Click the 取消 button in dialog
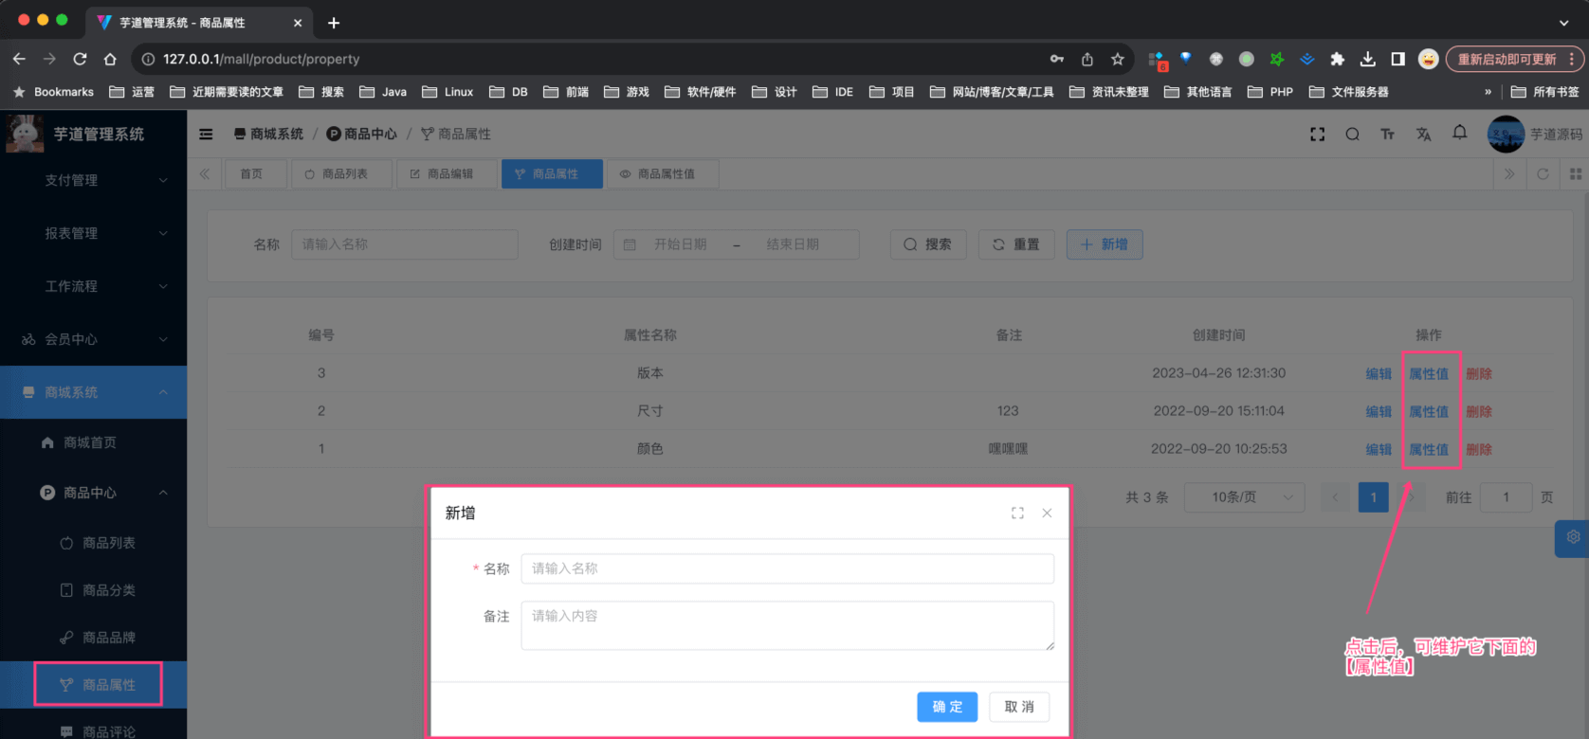This screenshot has width=1589, height=739. coord(1018,707)
